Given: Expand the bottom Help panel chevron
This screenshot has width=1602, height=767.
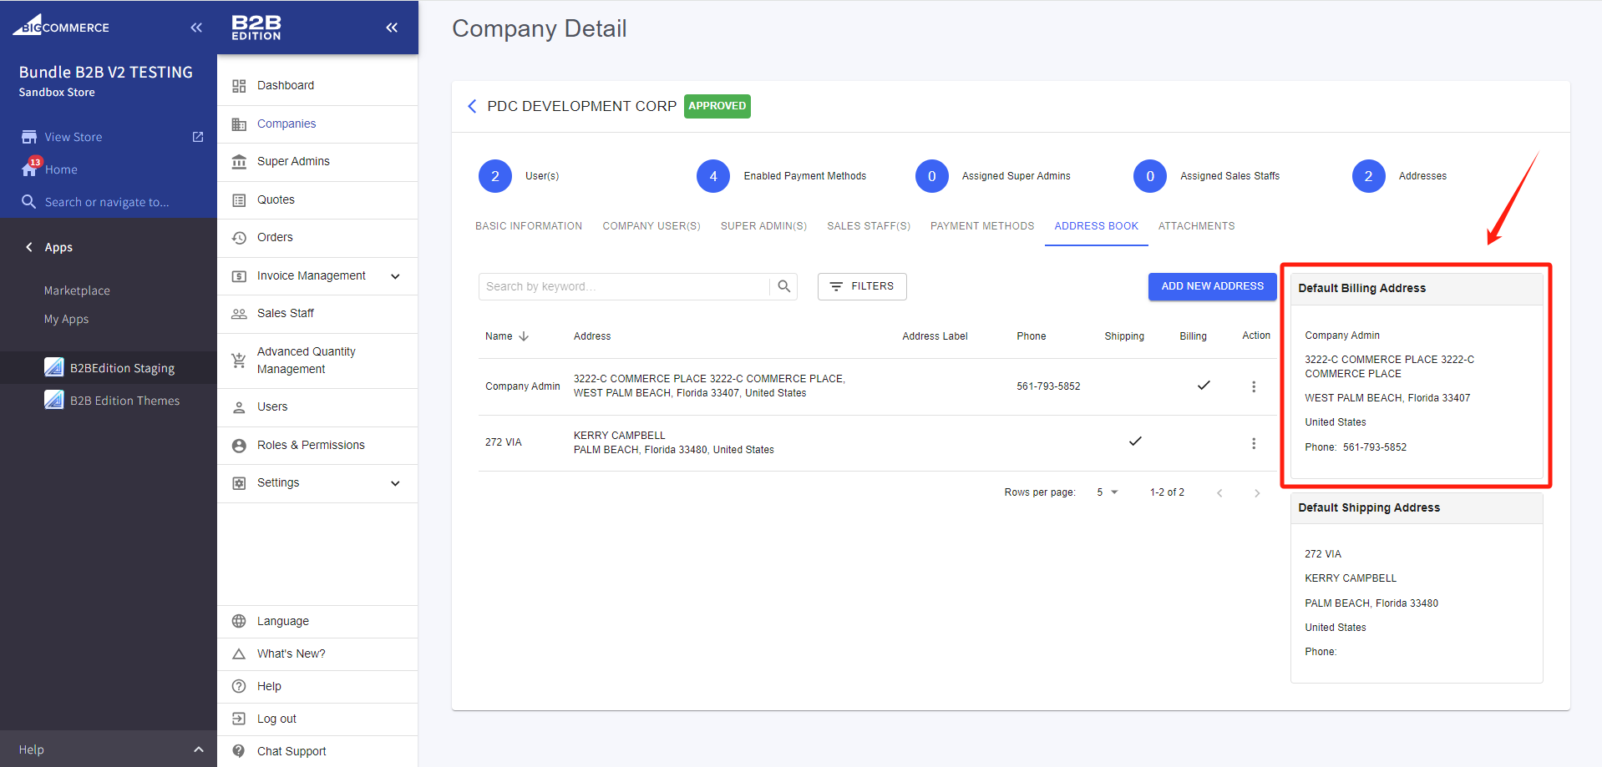Looking at the screenshot, I should coord(199,749).
